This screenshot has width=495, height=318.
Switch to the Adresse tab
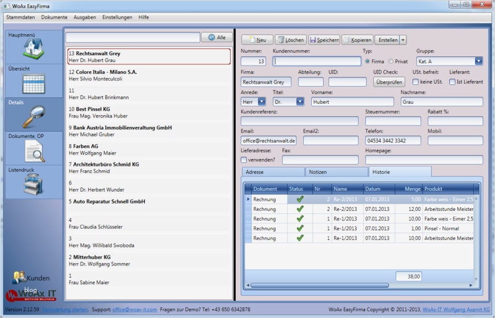(273, 172)
